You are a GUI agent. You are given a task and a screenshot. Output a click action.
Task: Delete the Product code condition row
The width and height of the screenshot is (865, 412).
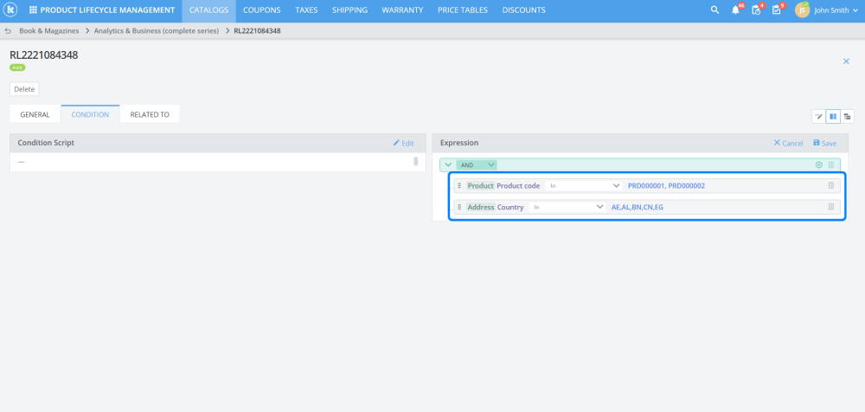(831, 185)
